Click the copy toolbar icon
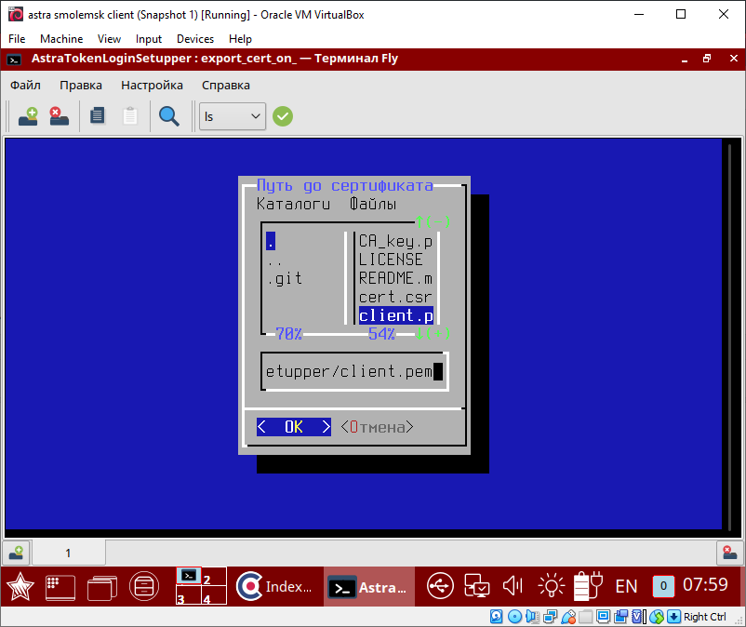Screen dimensions: 746x627 pyautogui.click(x=98, y=116)
